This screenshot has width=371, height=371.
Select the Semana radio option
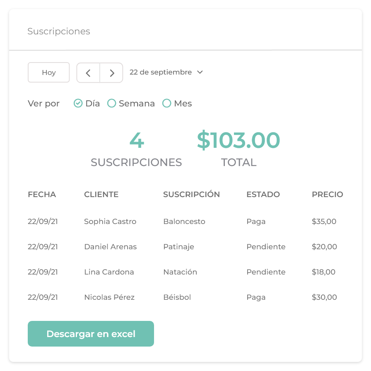pos(111,104)
